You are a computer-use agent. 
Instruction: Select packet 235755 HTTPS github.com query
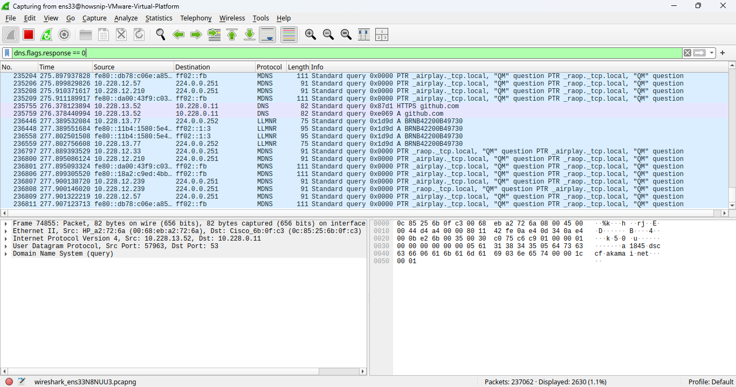point(364,106)
